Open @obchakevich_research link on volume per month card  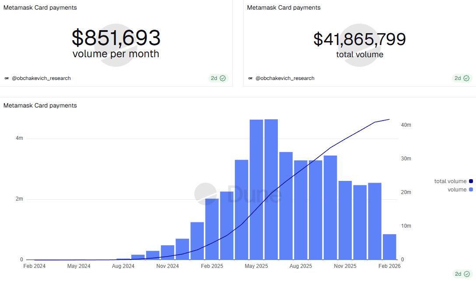[41, 78]
